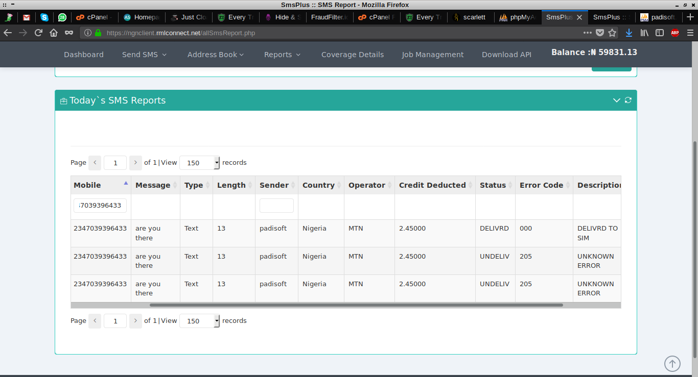
Task: Sort the table by Status column
Action: [x=495, y=185]
